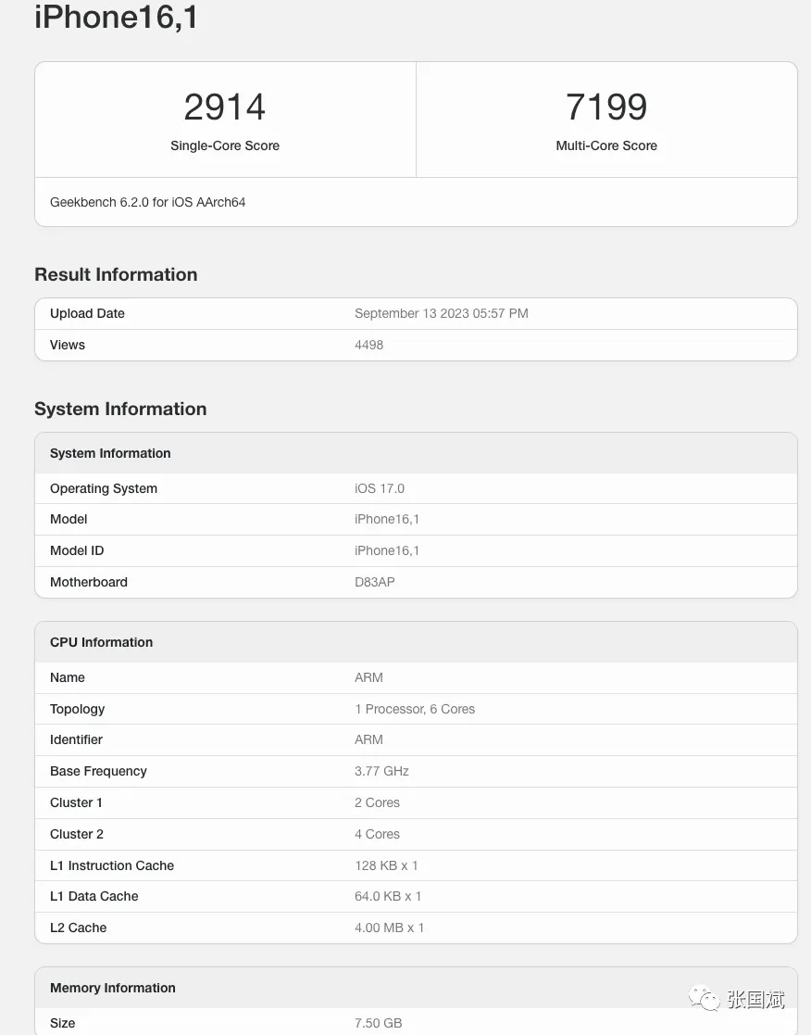
Task: Select the Single-Core Score label
Action: 225,145
